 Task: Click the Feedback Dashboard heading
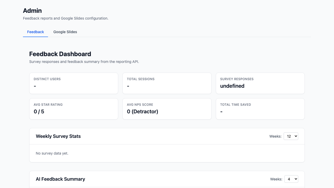tap(60, 54)
